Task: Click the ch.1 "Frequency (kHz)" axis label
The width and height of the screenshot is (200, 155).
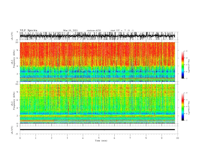Action: (14, 59)
